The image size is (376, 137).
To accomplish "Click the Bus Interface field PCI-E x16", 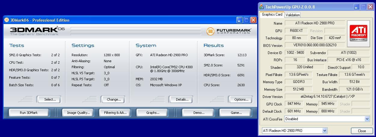I will coord(349,60).
